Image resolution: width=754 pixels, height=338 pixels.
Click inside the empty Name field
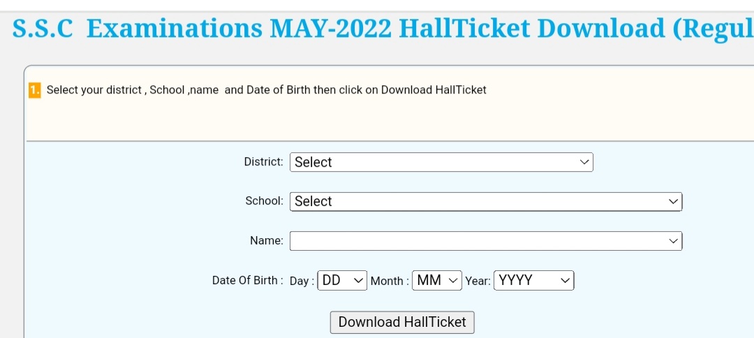coord(475,241)
